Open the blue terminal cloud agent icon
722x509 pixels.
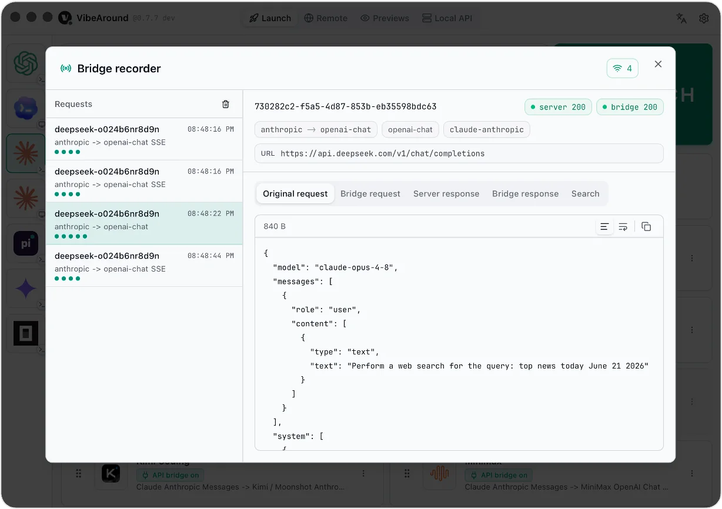pos(26,108)
